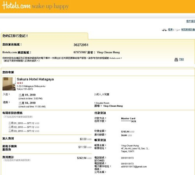Open the flight plan link at top right

pos(188,30)
